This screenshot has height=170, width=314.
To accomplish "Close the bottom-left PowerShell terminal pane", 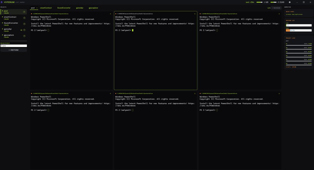I will point(110,93).
